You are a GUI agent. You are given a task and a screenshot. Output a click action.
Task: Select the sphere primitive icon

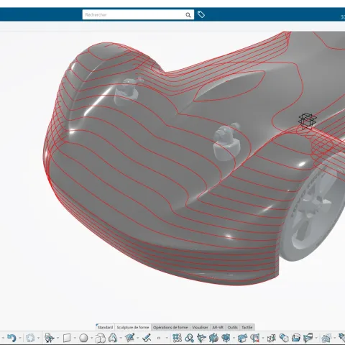click(x=83, y=338)
